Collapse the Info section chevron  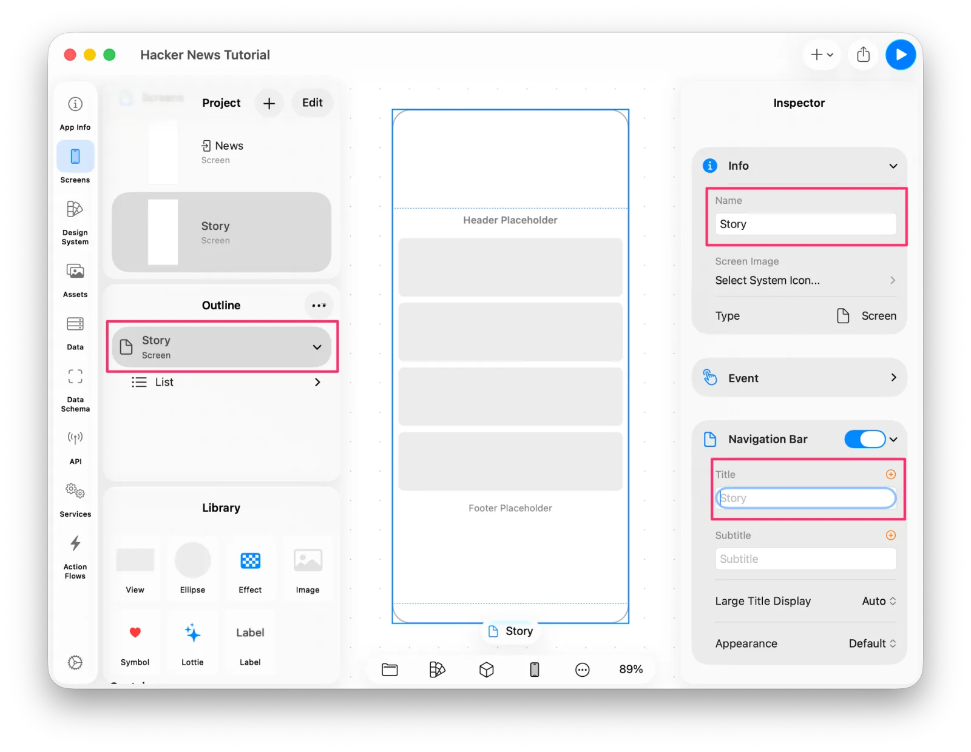893,166
